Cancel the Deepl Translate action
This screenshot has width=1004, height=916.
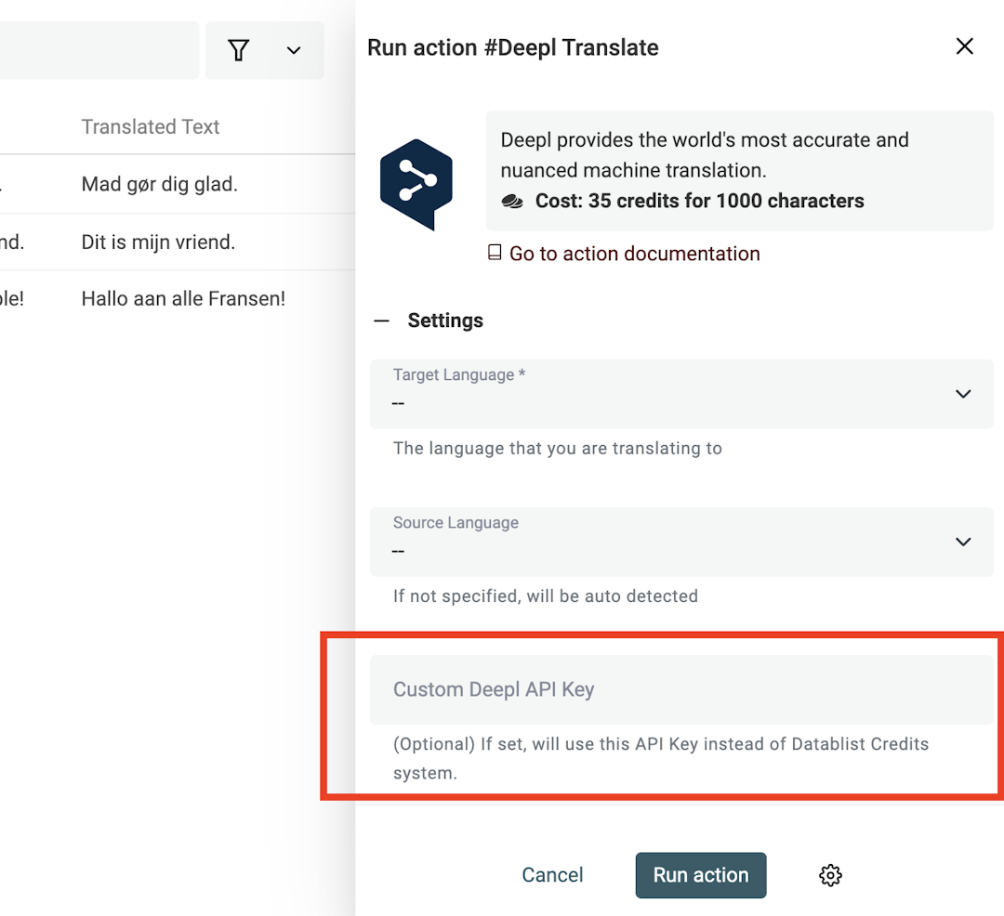pos(552,874)
